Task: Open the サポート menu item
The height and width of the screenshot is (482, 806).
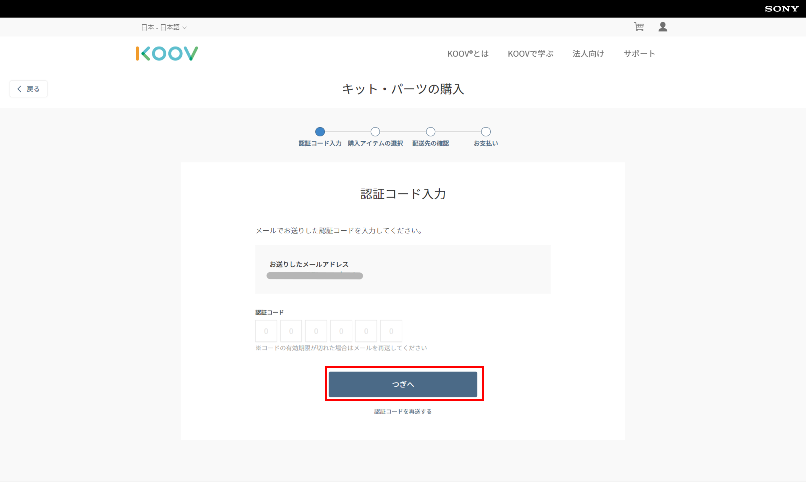Action: click(x=639, y=54)
